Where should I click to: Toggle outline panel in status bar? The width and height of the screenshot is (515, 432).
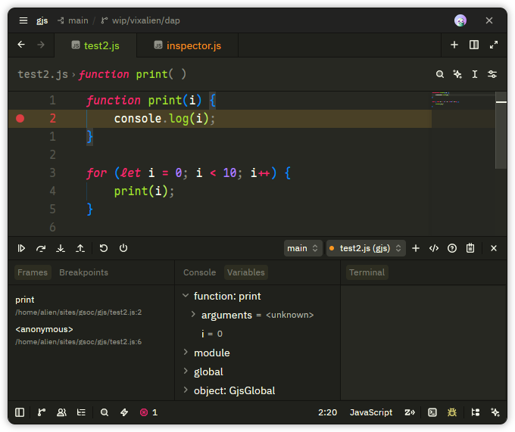81,412
